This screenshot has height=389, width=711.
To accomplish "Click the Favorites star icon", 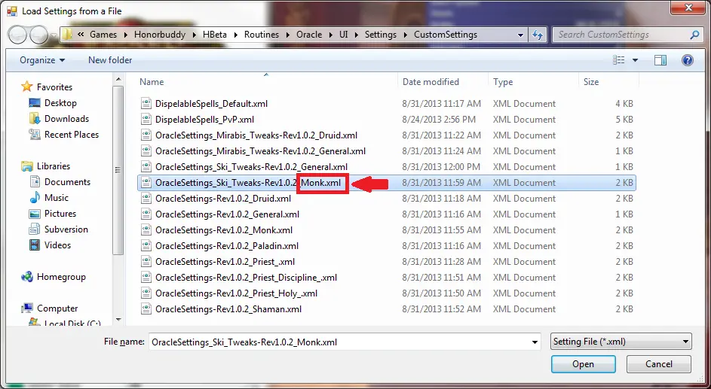I will click(x=27, y=87).
